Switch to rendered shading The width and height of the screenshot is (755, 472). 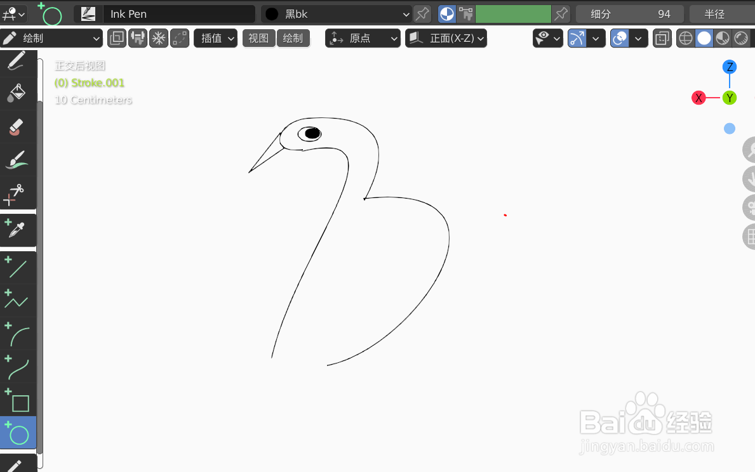click(x=742, y=38)
